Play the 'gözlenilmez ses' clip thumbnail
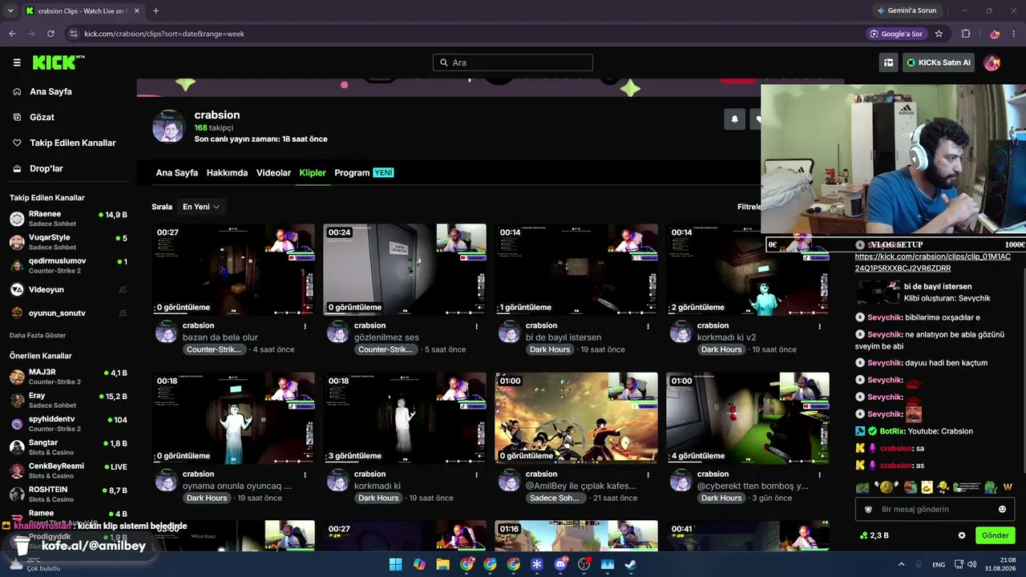This screenshot has width=1026, height=577. click(x=405, y=269)
